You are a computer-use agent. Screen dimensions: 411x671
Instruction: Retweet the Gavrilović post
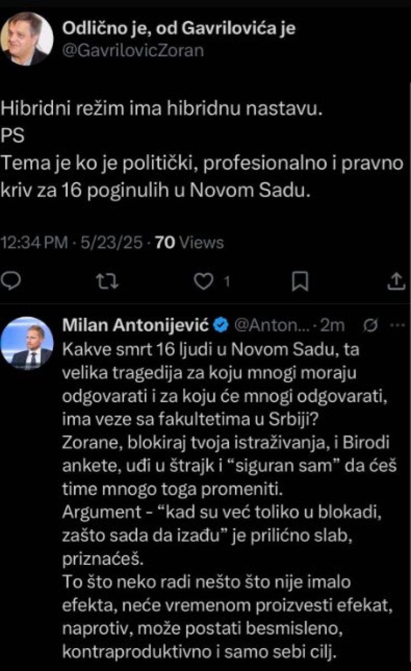coord(104,281)
